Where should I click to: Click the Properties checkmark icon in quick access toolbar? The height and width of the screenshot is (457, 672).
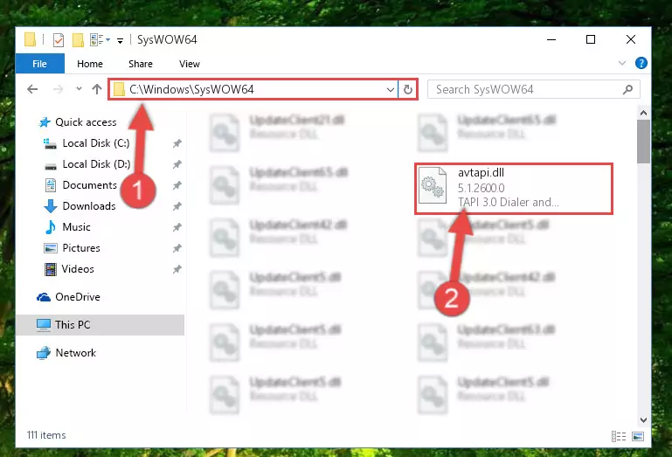click(59, 40)
